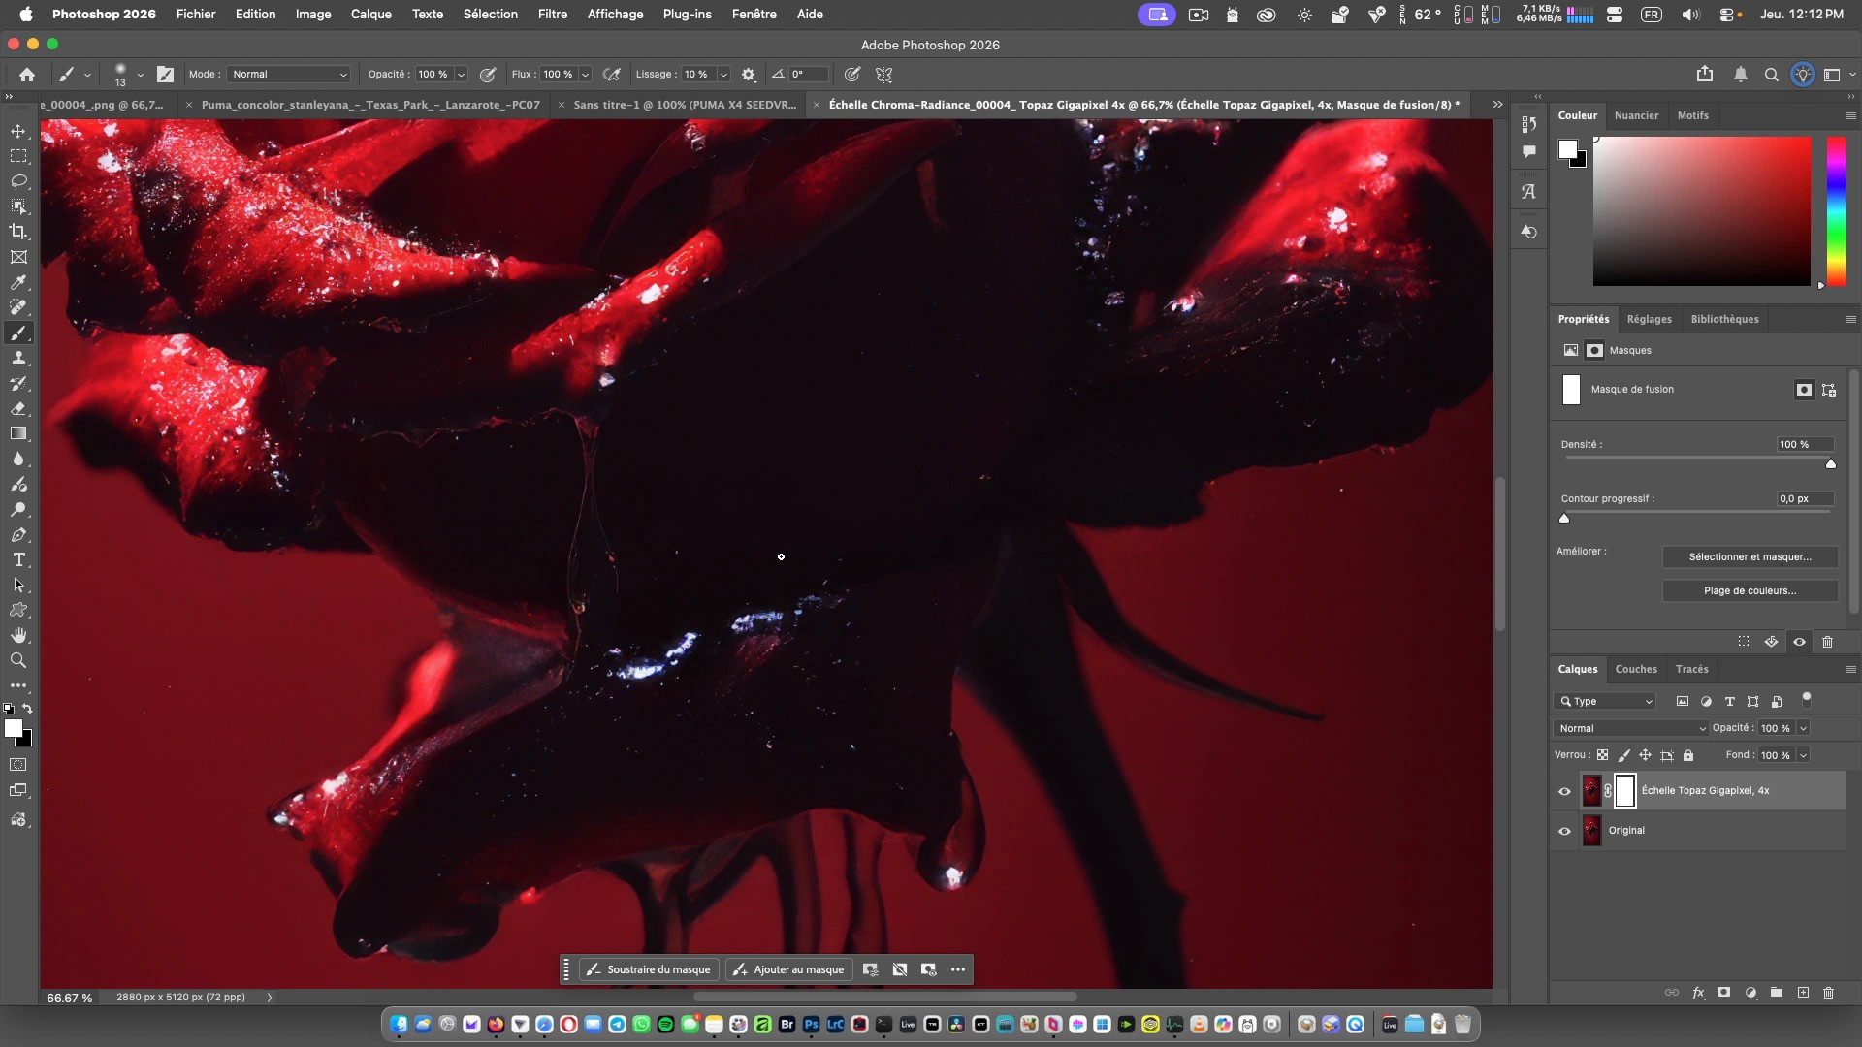Open the brush Mode dropdown

[x=289, y=74]
